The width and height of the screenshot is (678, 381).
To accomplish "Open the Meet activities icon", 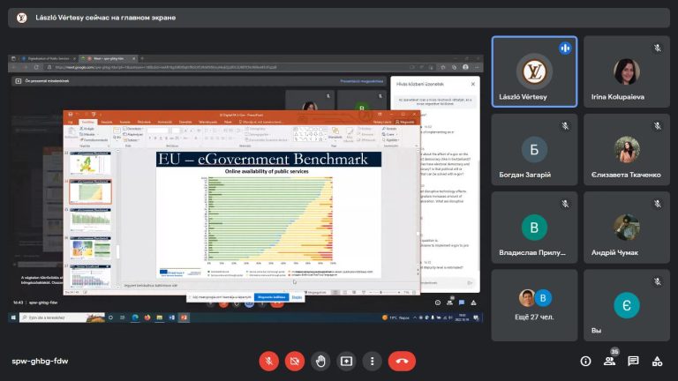I will (657, 361).
